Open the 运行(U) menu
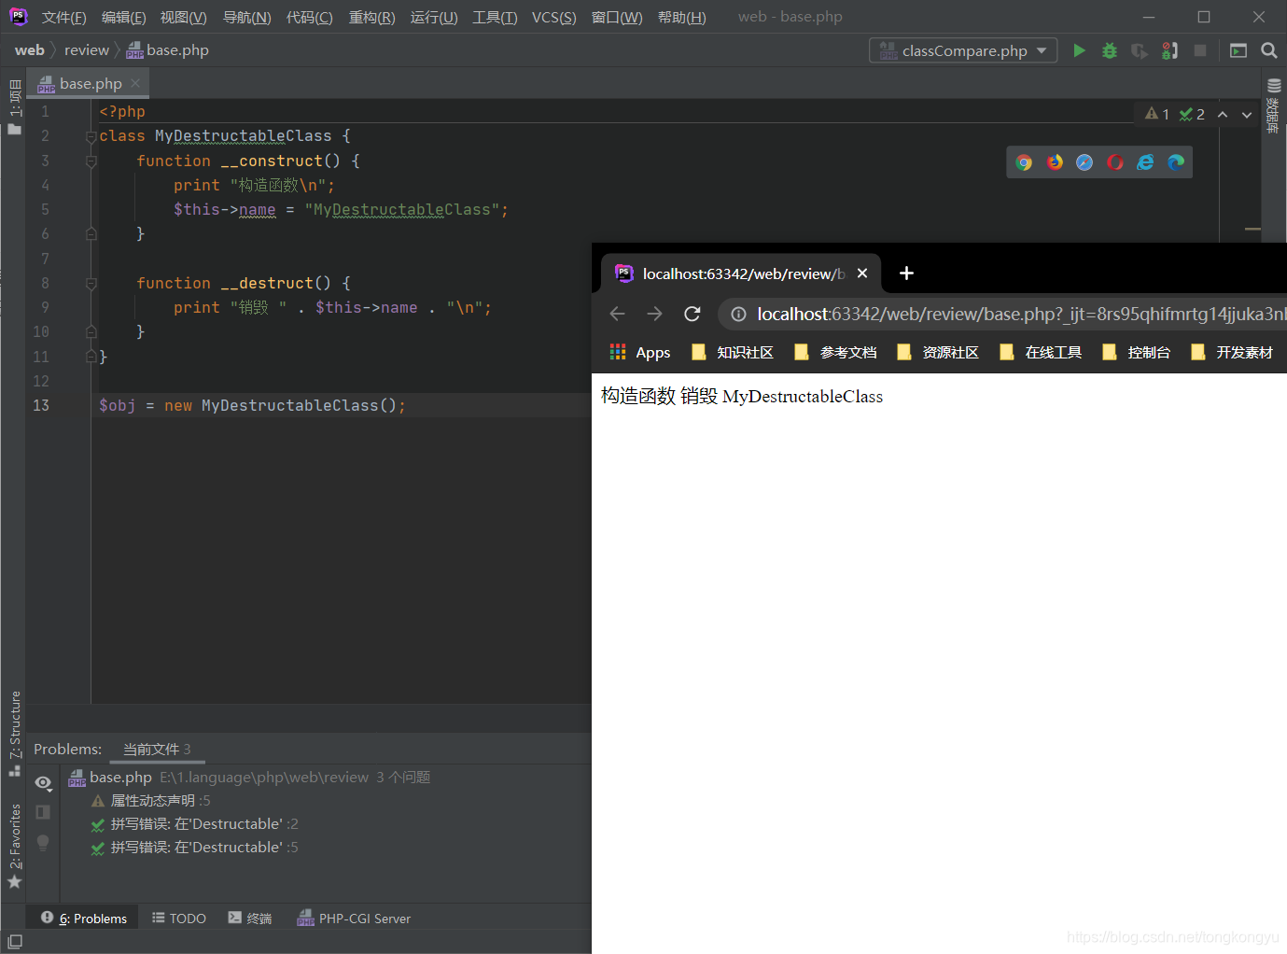 coord(434,17)
